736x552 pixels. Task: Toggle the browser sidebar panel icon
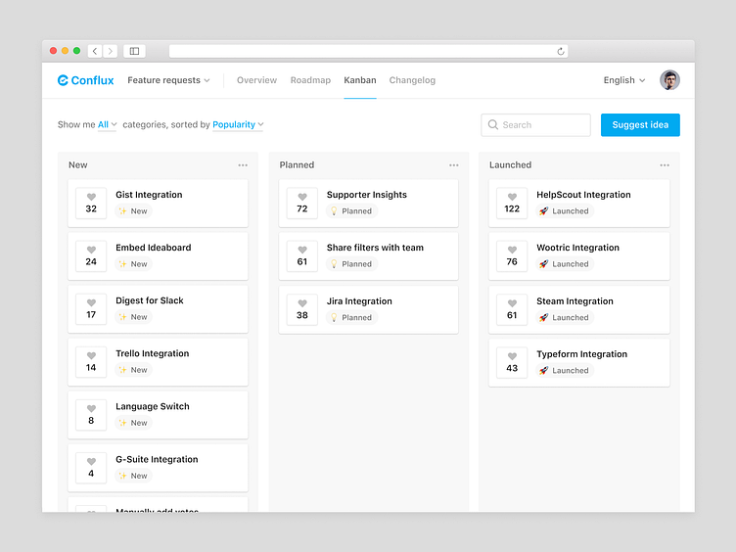[x=134, y=51]
